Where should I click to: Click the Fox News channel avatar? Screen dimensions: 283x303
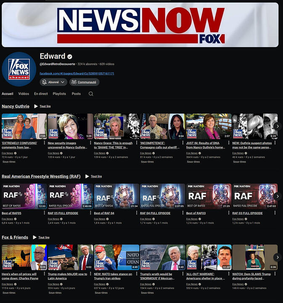coord(19,69)
